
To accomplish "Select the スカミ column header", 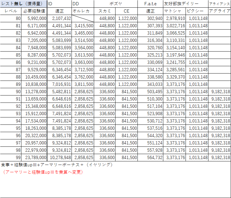I will click(x=105, y=11).
